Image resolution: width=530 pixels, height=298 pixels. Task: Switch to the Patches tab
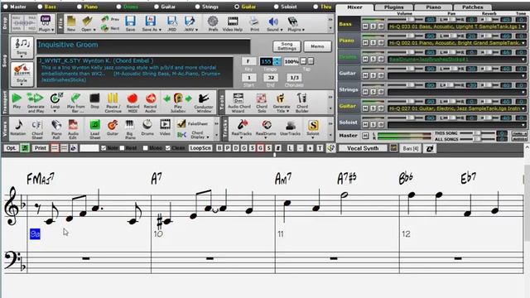click(473, 7)
